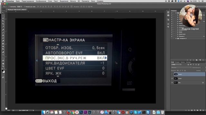
Task: Open Skype from the Dock
Action: pos(136,112)
